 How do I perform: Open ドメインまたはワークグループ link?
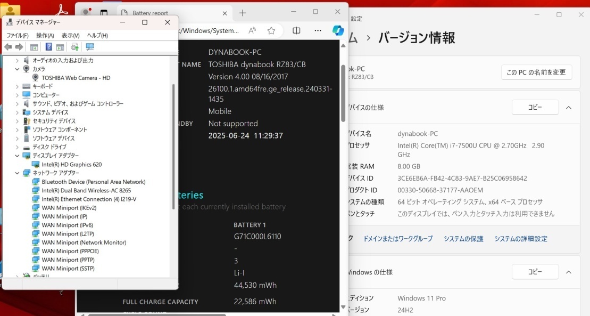(398, 239)
